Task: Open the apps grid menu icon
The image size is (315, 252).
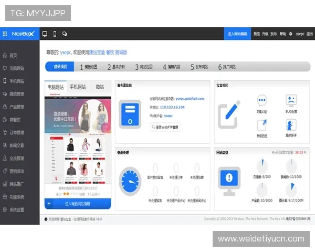Action: [x=5, y=34]
